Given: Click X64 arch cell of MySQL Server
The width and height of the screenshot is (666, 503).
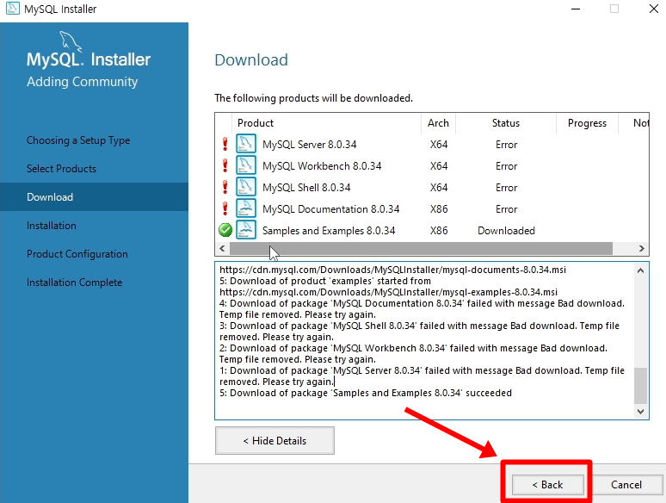Looking at the screenshot, I should tap(439, 145).
